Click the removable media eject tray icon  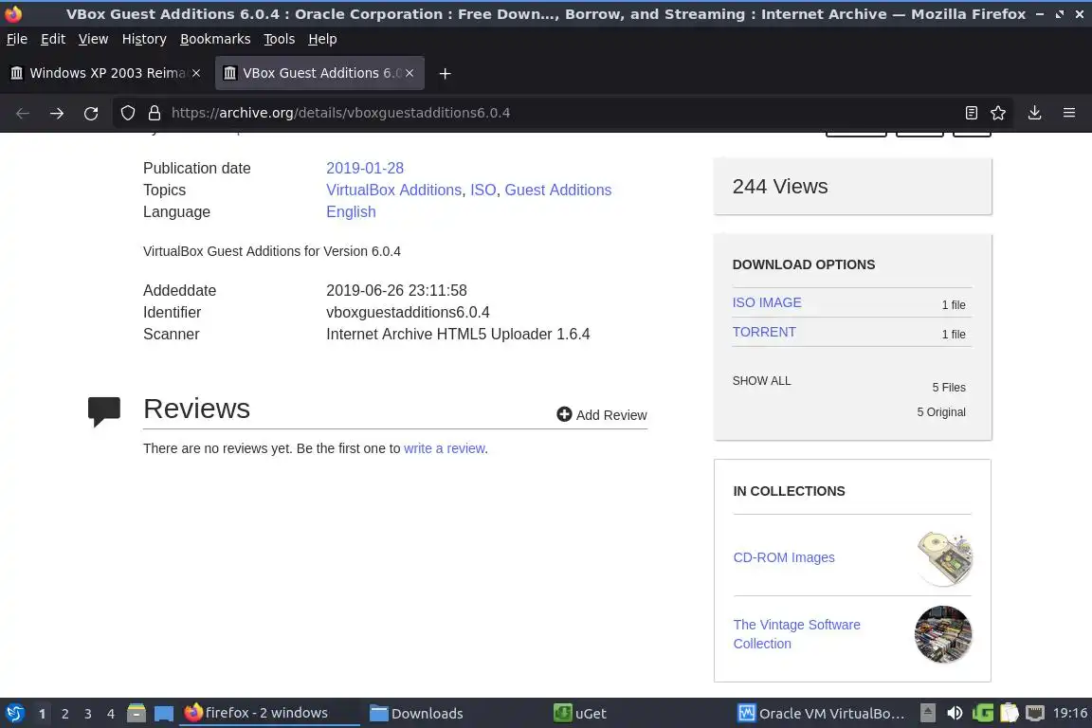[928, 713]
